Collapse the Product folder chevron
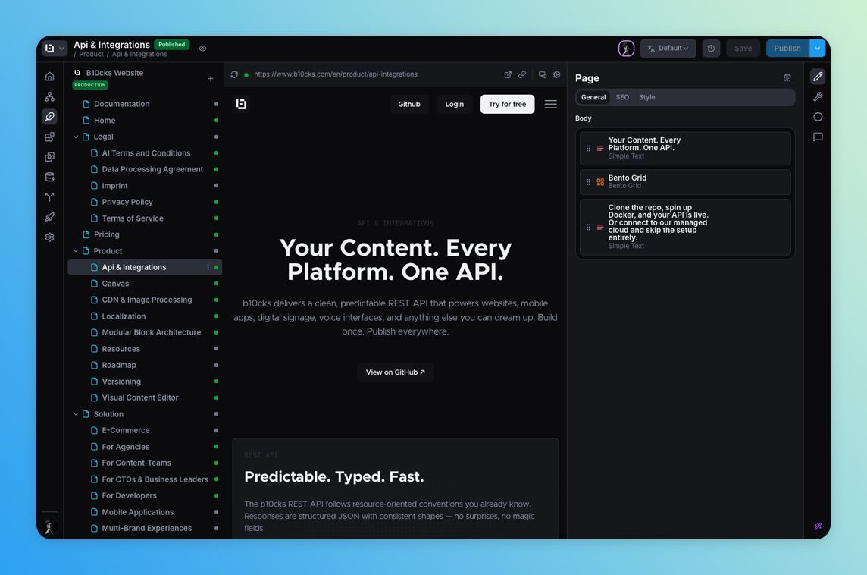Viewport: 867px width, 575px height. click(x=76, y=250)
